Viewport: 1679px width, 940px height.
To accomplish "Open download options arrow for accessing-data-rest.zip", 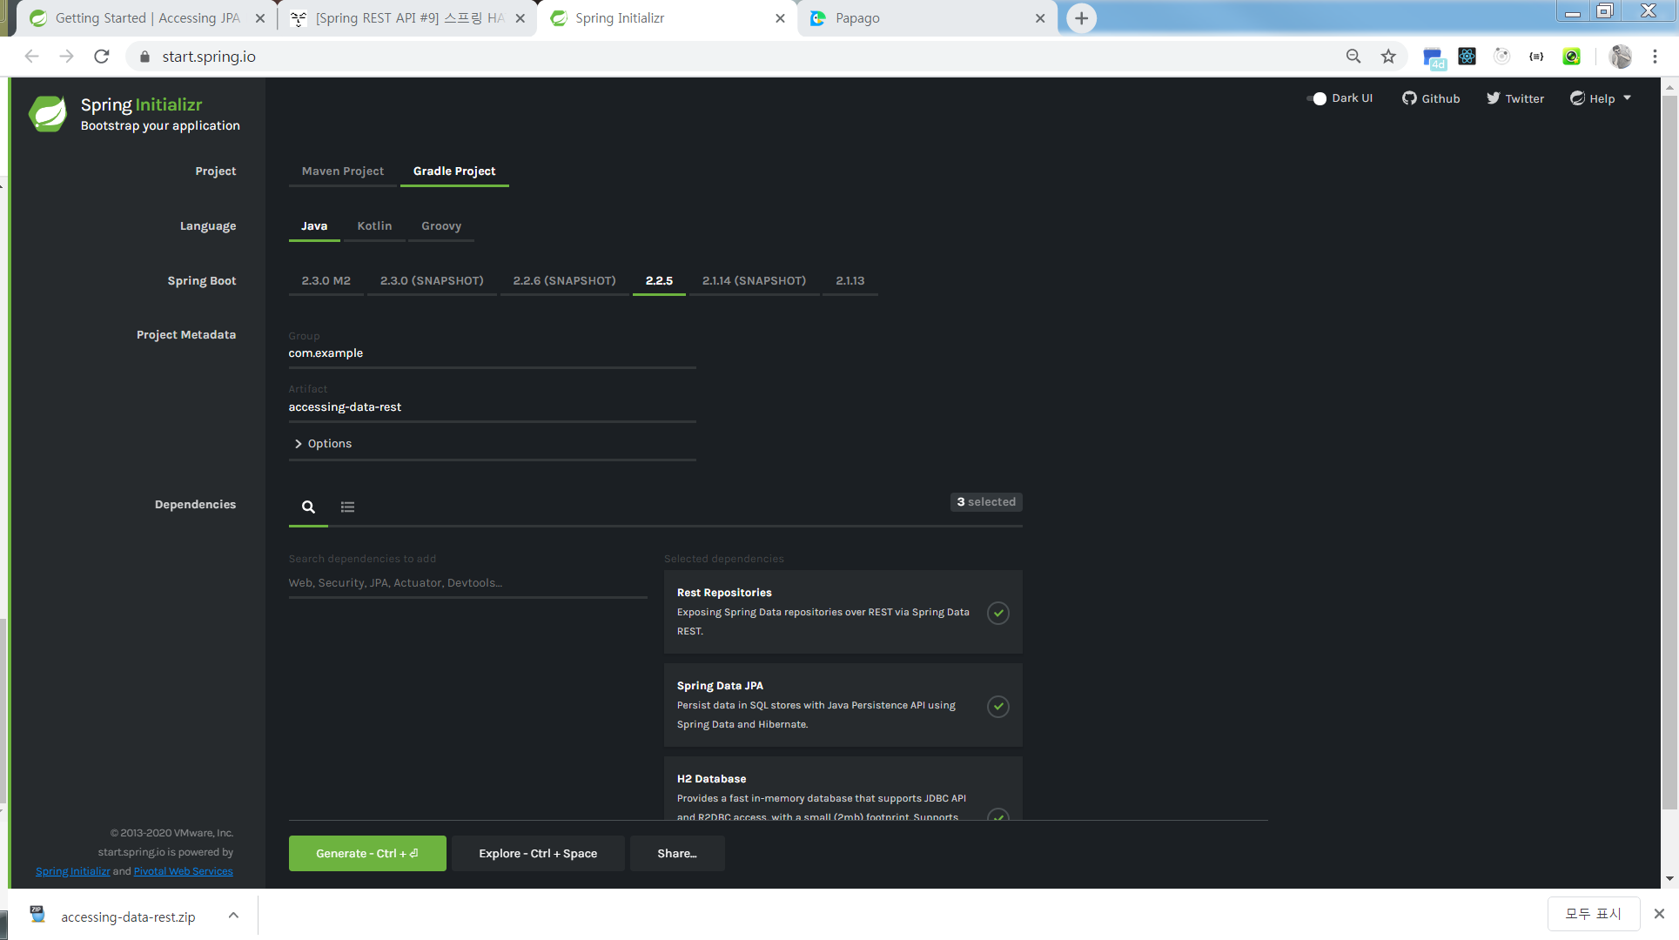I will pyautogui.click(x=233, y=916).
